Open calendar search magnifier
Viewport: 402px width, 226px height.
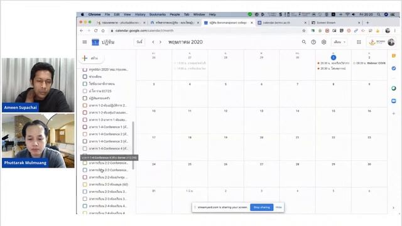coord(304,42)
